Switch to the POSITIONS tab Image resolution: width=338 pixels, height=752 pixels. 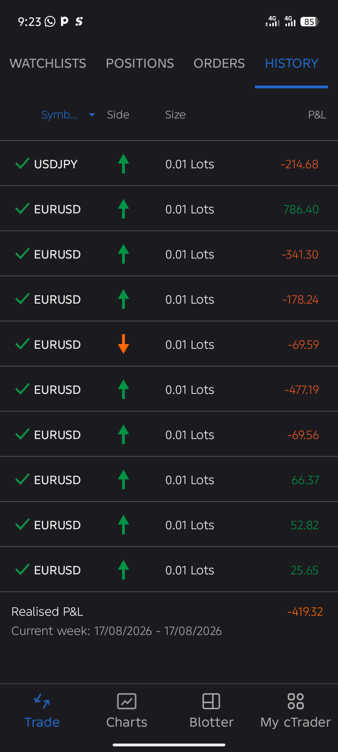coord(140,63)
